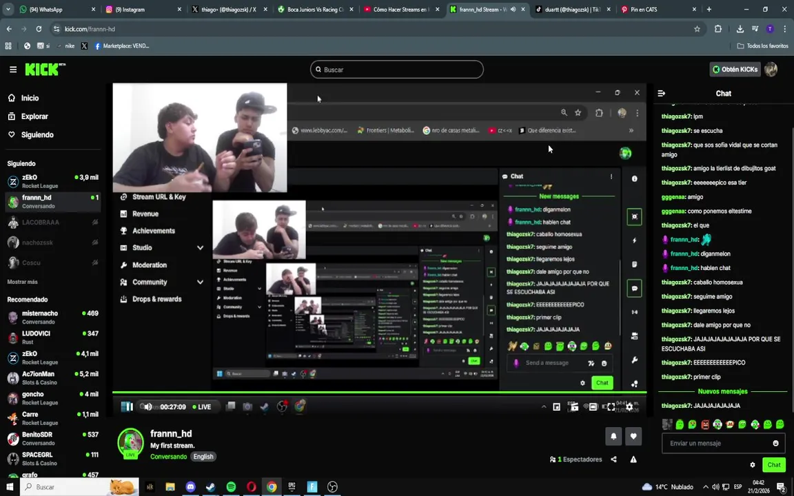Viewport: 794px width, 496px height.
Task: Open video player settings gear
Action: click(x=629, y=406)
